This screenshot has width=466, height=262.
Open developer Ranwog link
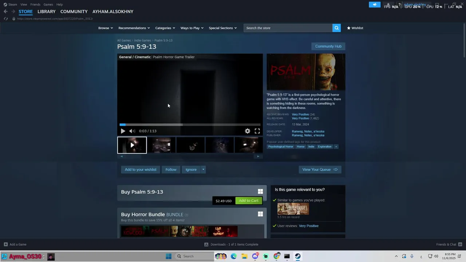click(297, 131)
